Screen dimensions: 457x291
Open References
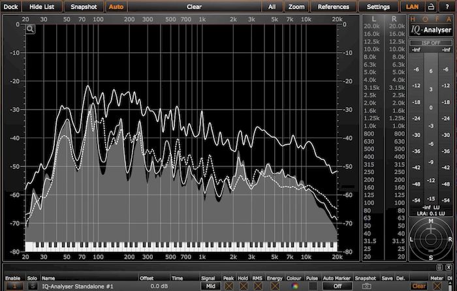[x=334, y=7]
